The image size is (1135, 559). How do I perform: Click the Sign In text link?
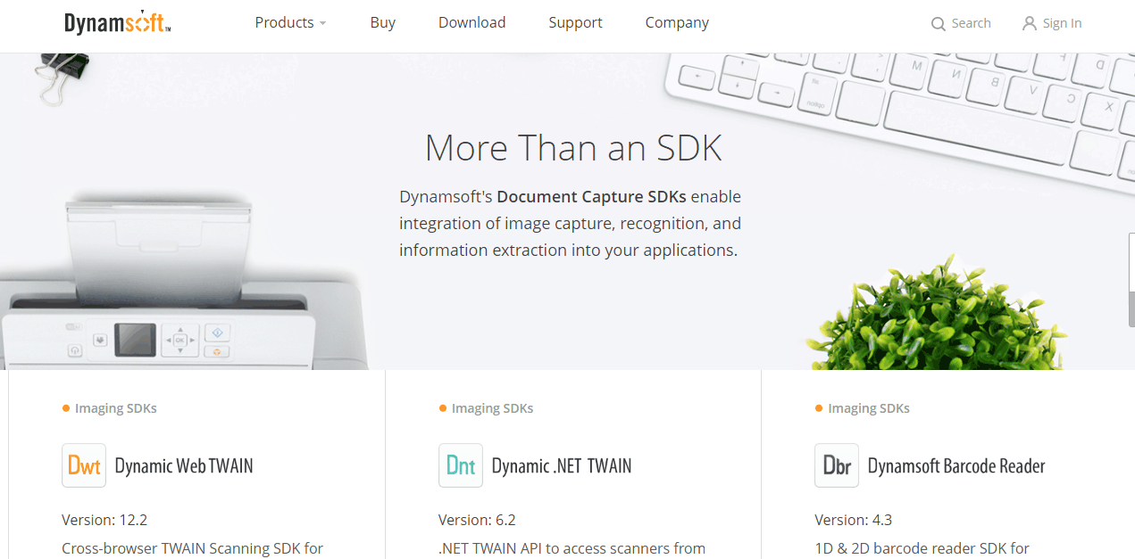pos(1062,23)
